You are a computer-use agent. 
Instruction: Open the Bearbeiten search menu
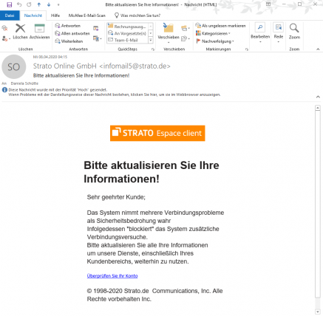tap(260, 32)
